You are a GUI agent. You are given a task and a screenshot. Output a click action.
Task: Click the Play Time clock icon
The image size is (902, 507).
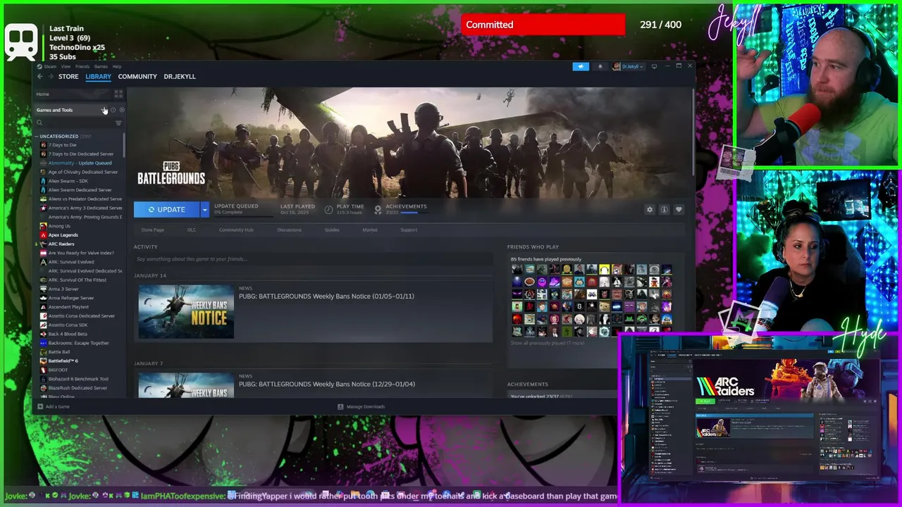[328, 209]
